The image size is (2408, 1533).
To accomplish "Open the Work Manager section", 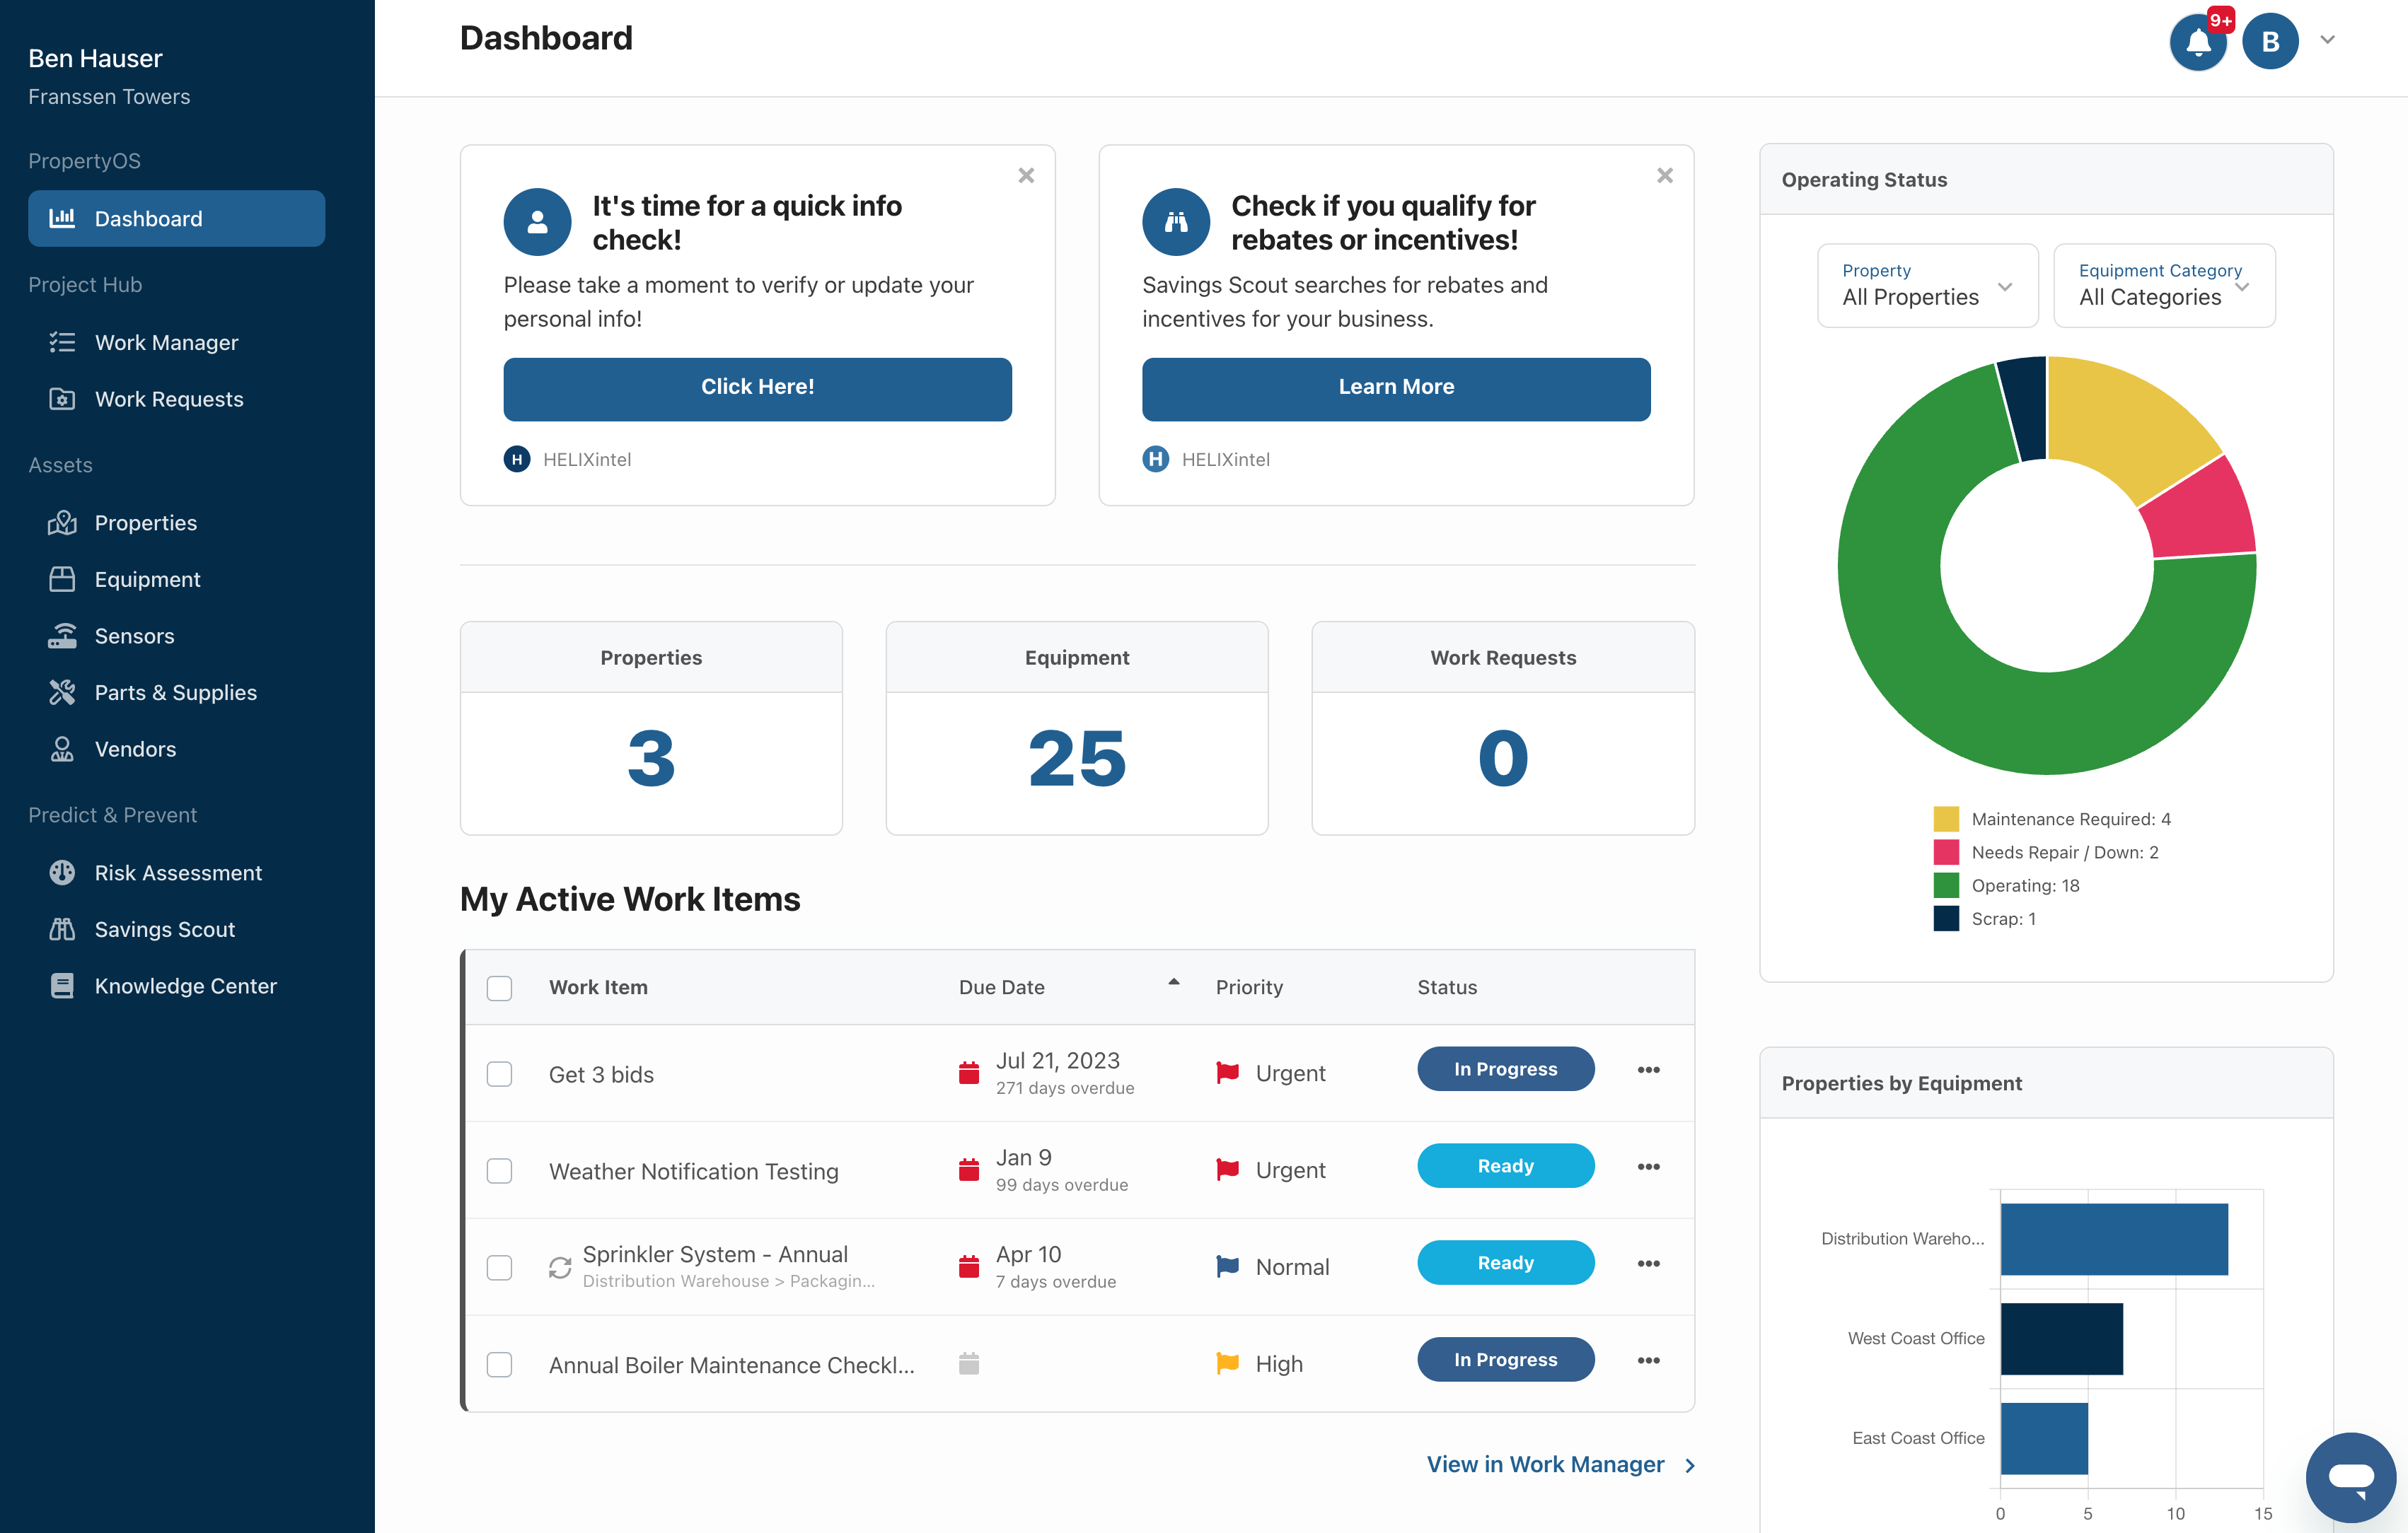I will [x=167, y=342].
